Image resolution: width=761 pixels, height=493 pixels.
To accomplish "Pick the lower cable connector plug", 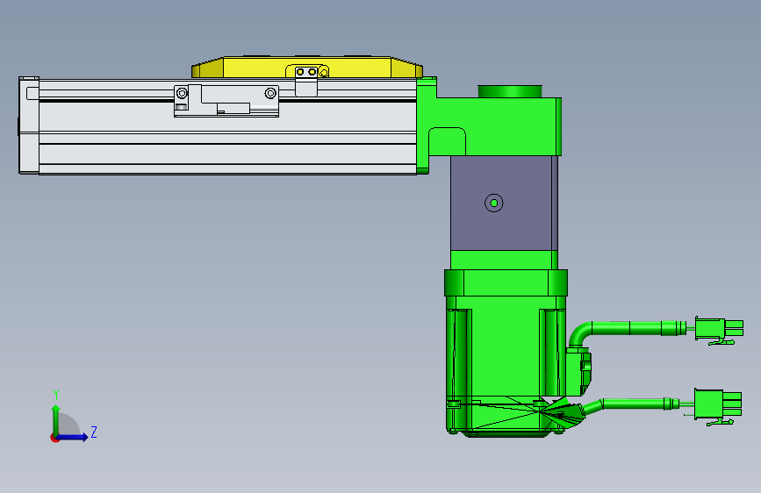I will [718, 405].
